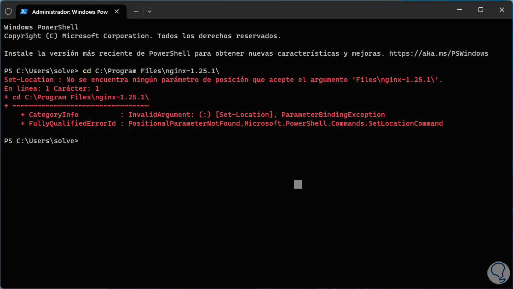Viewport: 513px width, 289px height.
Task: Expand the new tab profile dropdown
Action: pyautogui.click(x=150, y=12)
